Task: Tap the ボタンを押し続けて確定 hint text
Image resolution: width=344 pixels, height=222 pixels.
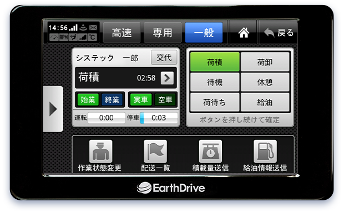Action: 240,120
